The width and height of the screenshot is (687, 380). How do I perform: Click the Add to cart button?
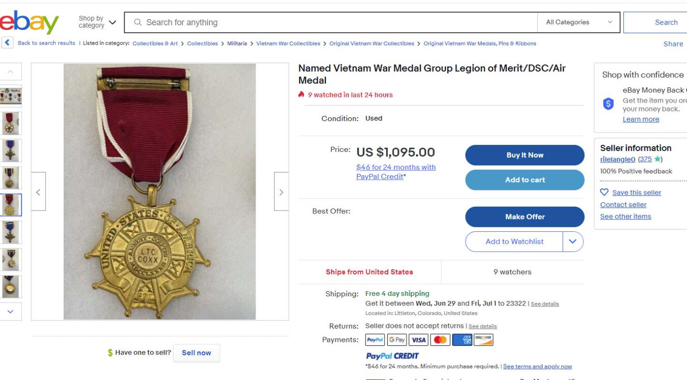pos(525,180)
